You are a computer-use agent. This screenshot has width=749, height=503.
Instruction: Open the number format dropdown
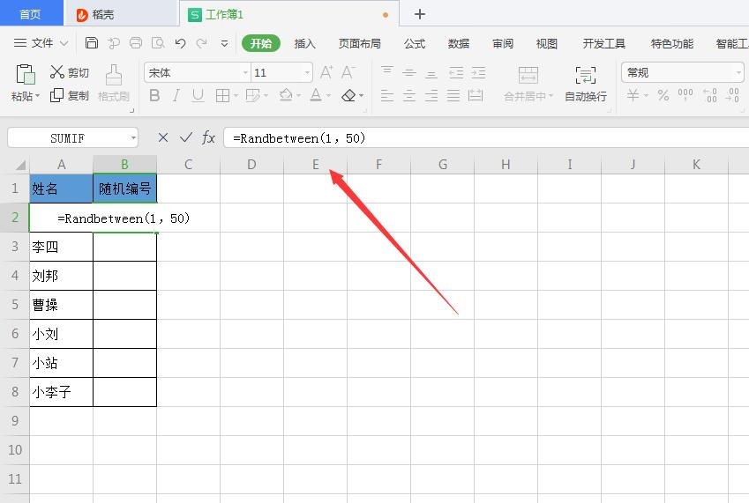point(738,72)
